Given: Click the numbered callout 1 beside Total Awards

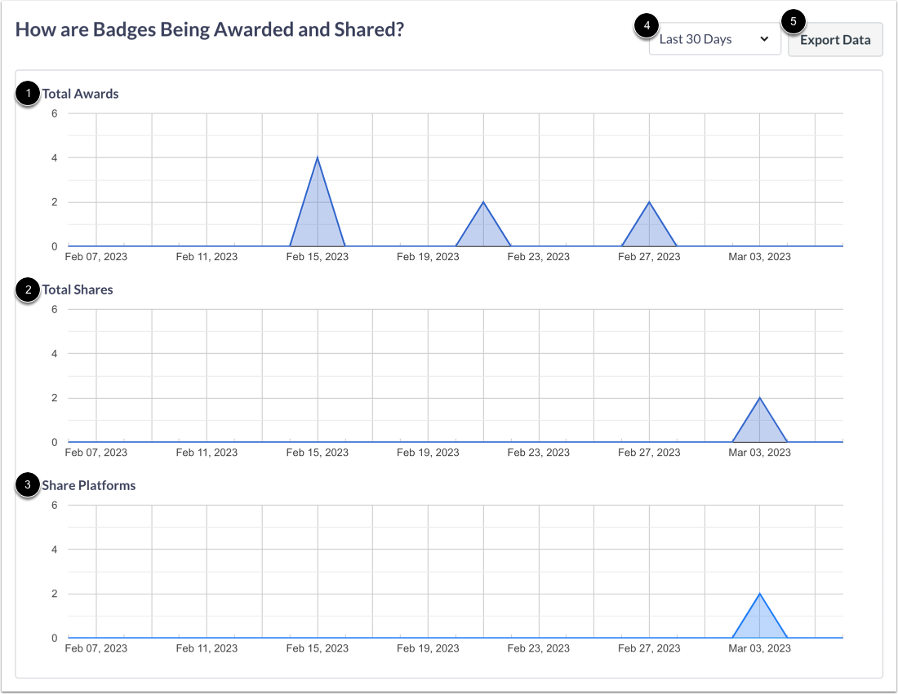Looking at the screenshot, I should pos(26,94).
